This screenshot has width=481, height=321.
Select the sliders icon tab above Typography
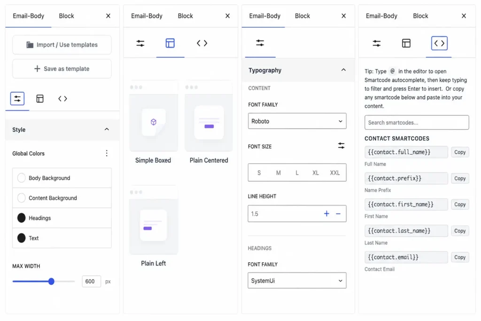(x=260, y=43)
